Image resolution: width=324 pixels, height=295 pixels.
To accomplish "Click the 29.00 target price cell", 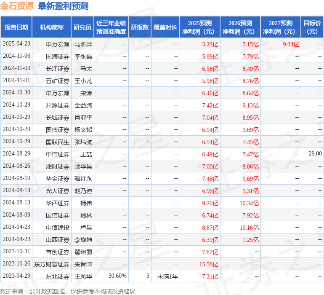I will tap(315, 154).
